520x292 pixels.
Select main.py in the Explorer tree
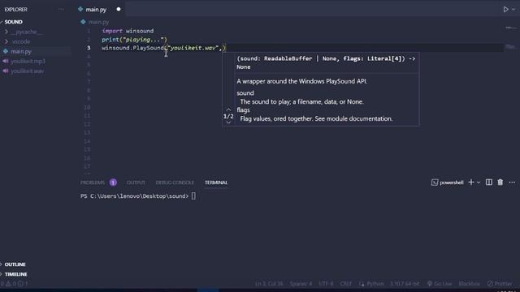20,51
